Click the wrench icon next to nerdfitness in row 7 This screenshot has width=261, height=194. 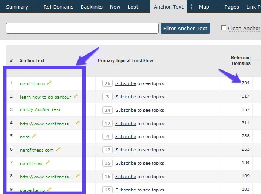coord(48,162)
